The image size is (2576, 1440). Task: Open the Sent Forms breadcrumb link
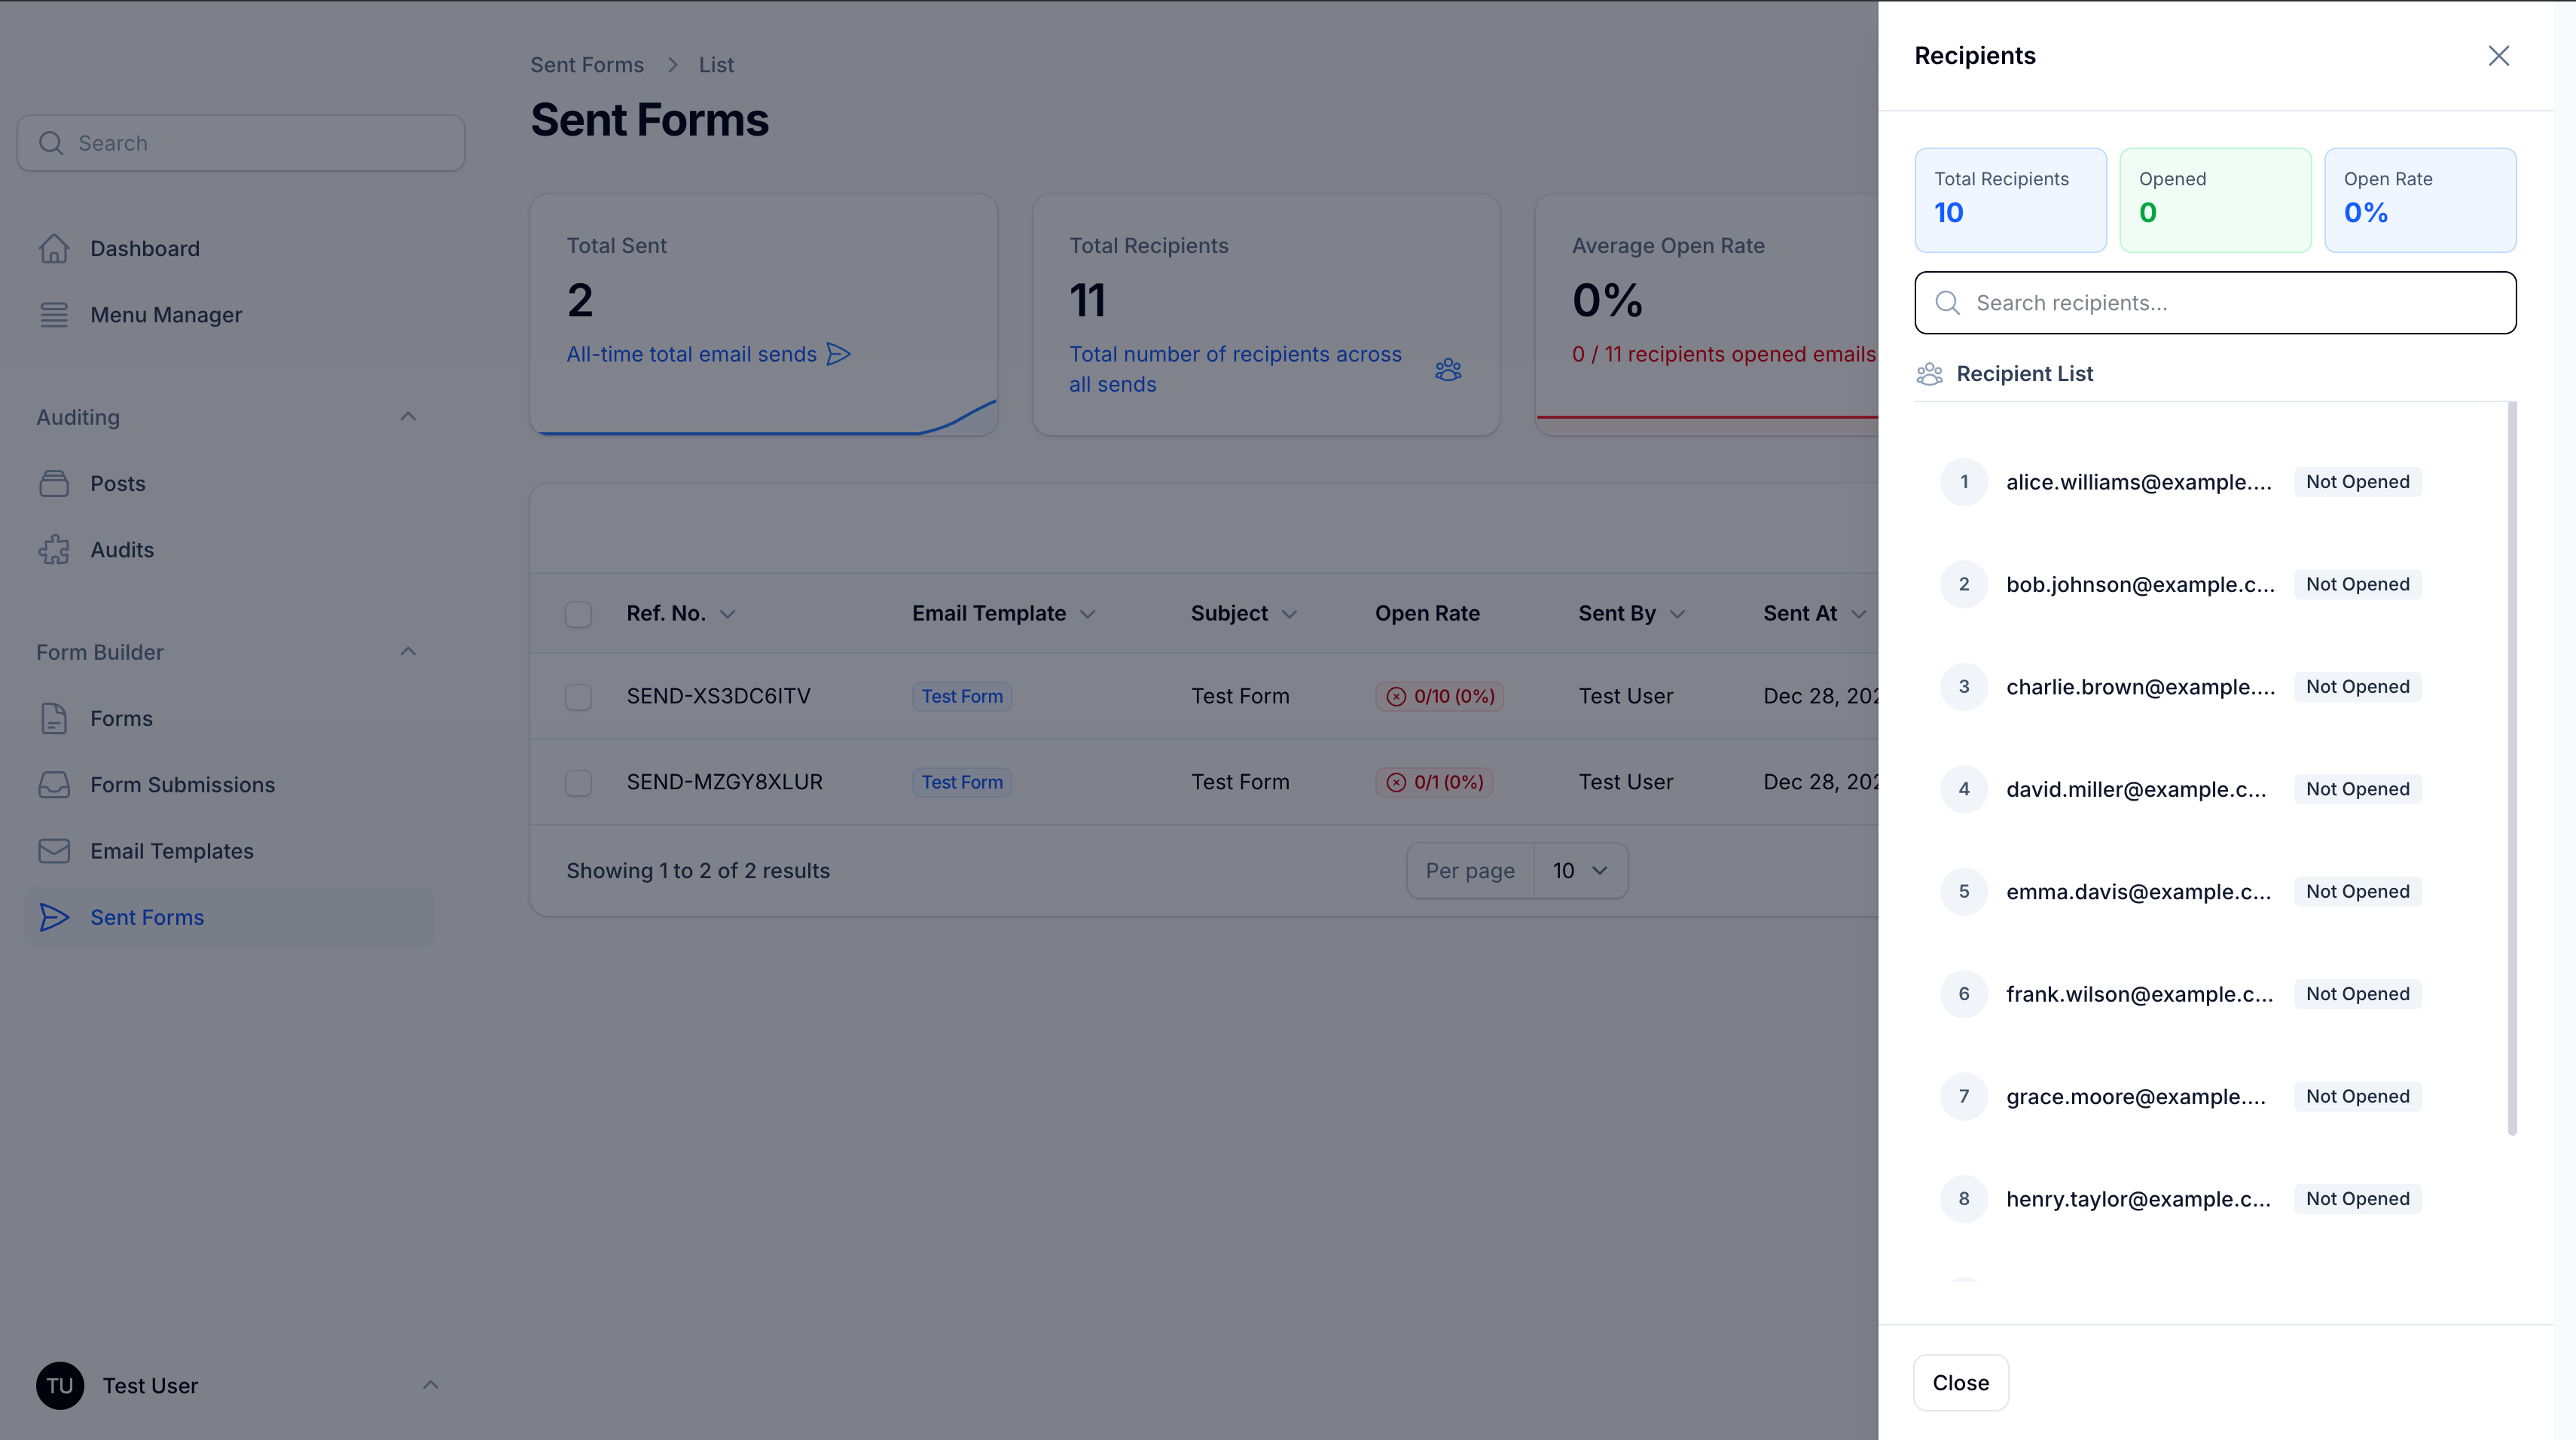[587, 64]
